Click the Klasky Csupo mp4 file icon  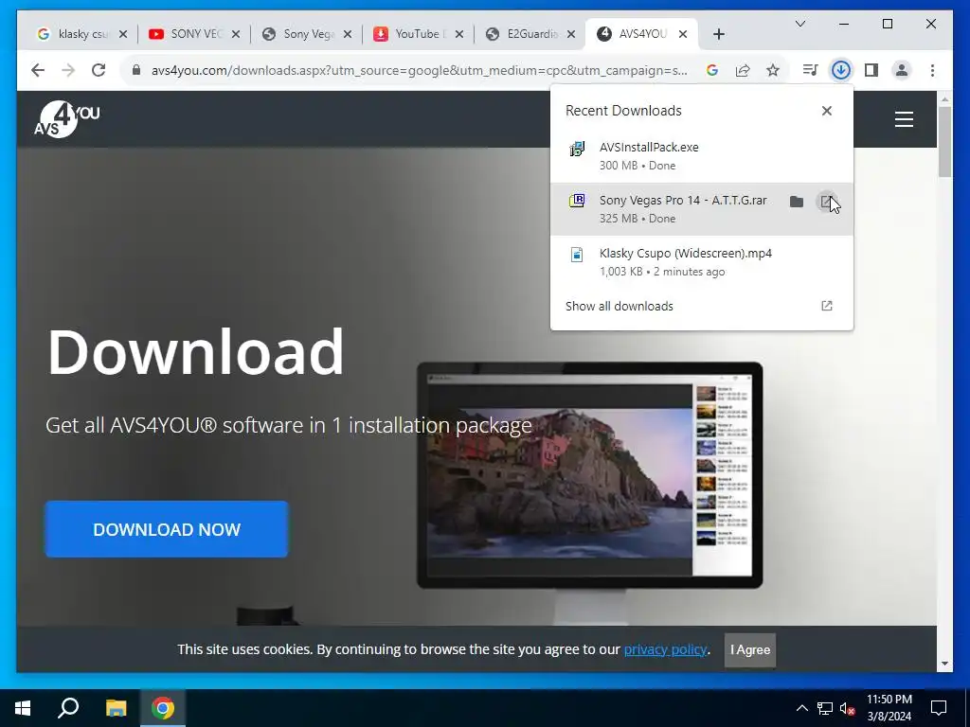pyautogui.click(x=577, y=254)
